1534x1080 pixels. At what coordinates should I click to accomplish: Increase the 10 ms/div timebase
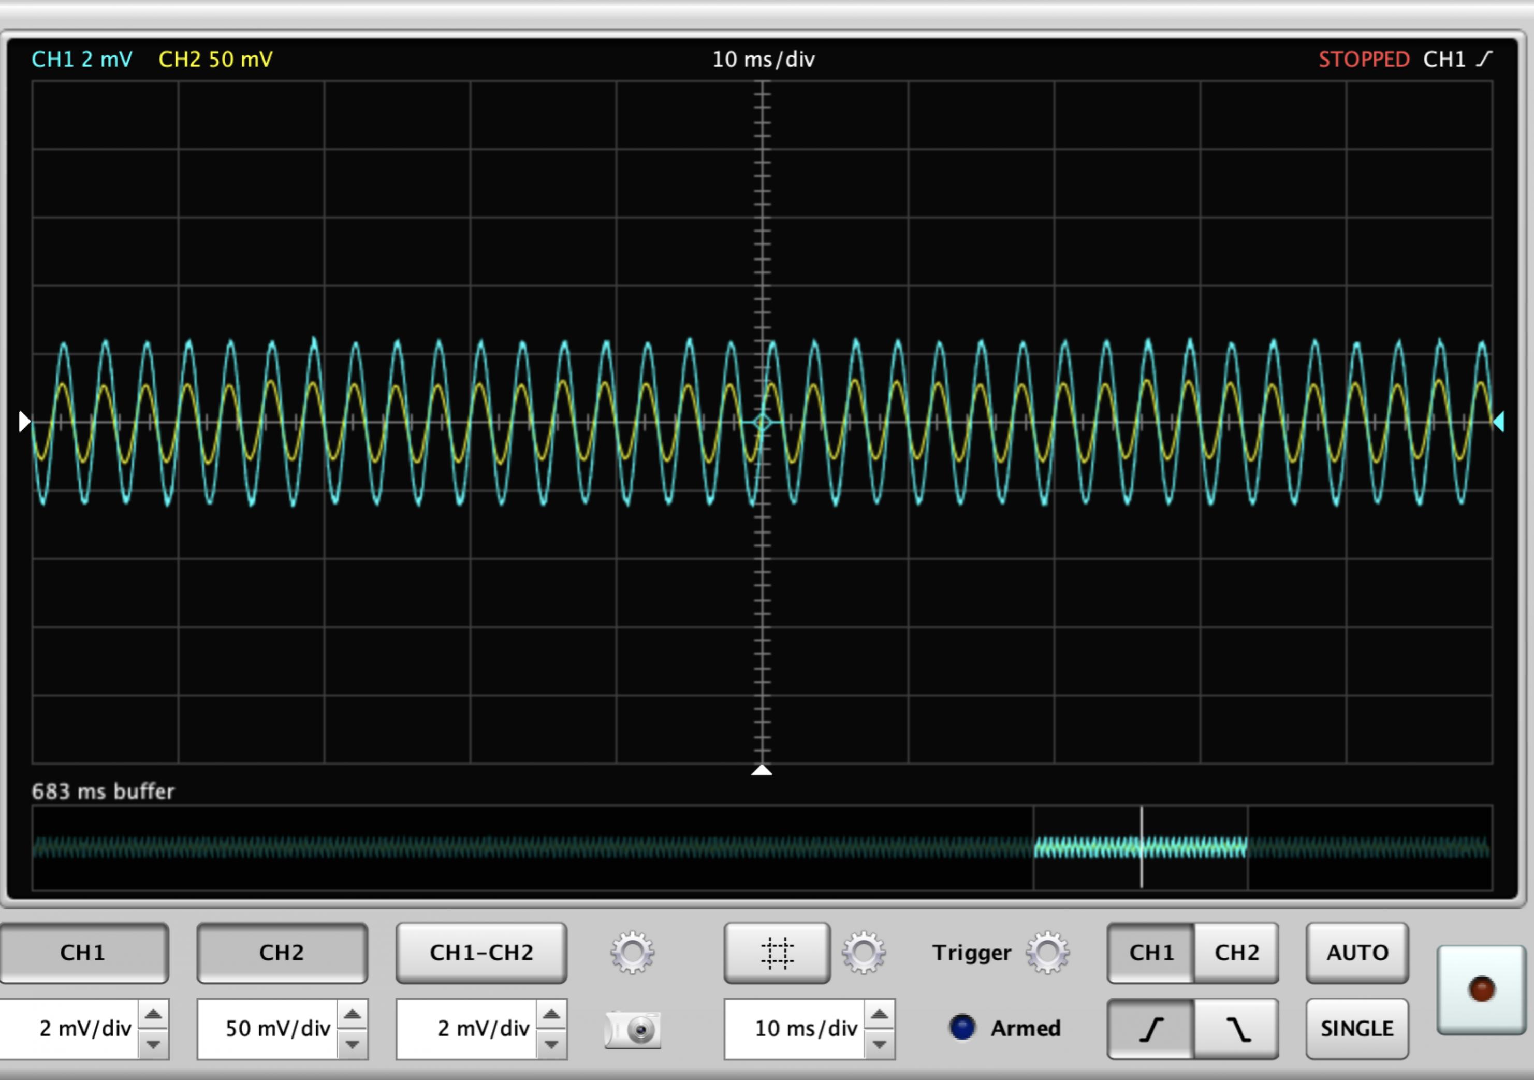[x=879, y=1015]
